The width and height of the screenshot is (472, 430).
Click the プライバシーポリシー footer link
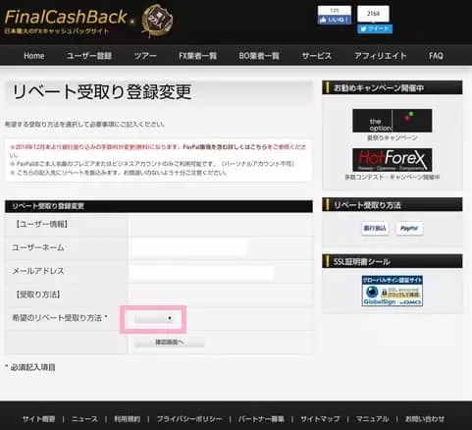(189, 419)
